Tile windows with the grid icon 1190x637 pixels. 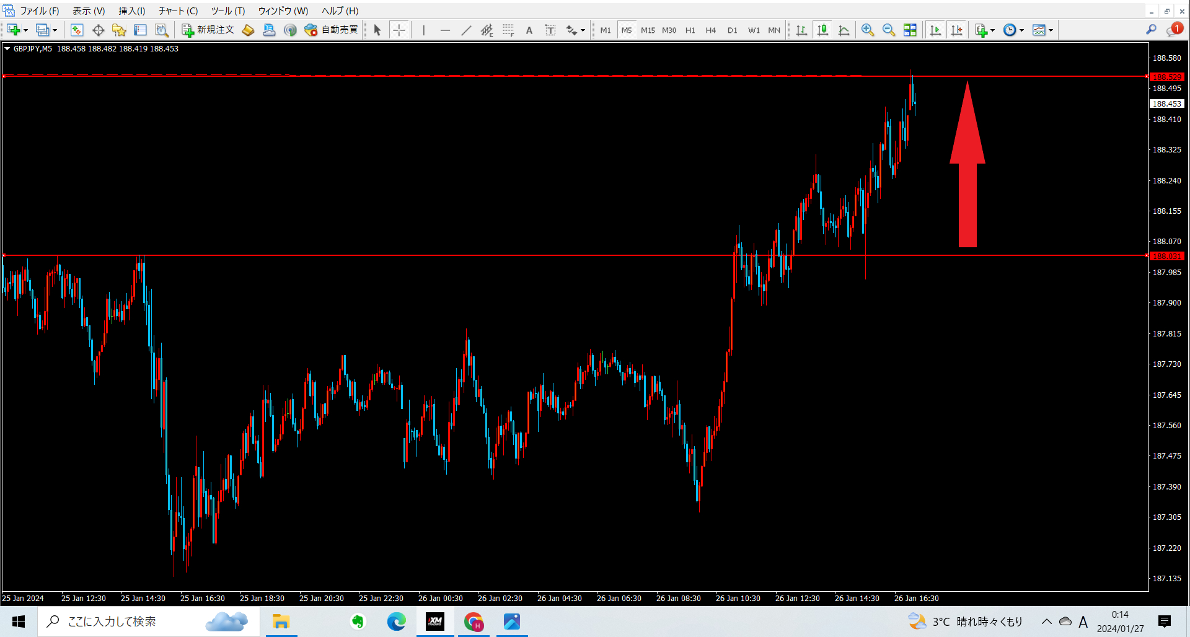tap(910, 30)
